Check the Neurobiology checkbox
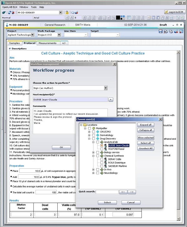187x227 pixels. [x=98, y=173]
